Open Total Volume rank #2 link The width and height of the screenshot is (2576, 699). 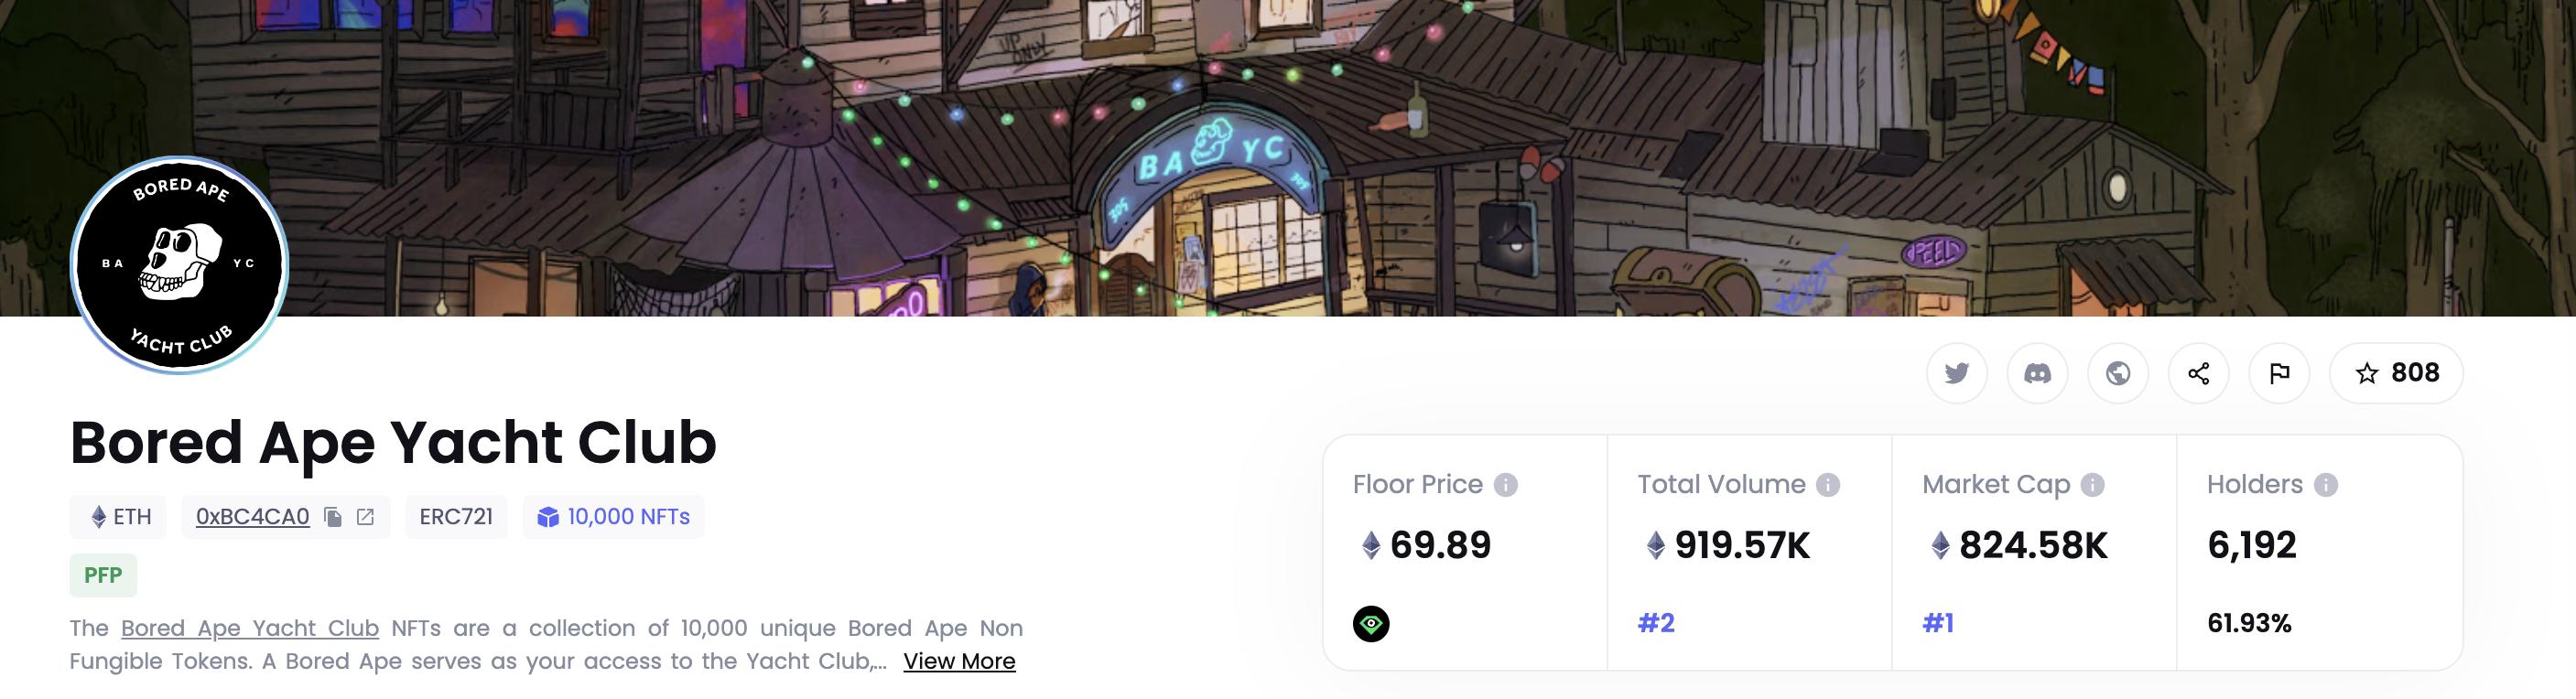click(1656, 624)
